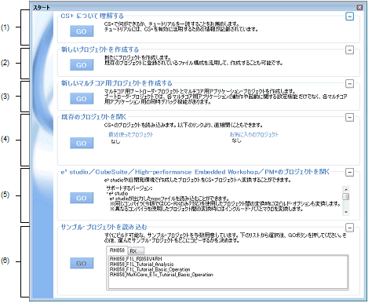Select RH850_F1L_Tutorial_Analysis sample in list
Screen dimensions: 372x303
(x=141, y=265)
